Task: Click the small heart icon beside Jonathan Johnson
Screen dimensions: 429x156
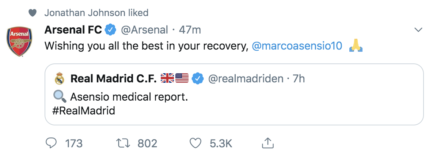Action: tap(33, 13)
